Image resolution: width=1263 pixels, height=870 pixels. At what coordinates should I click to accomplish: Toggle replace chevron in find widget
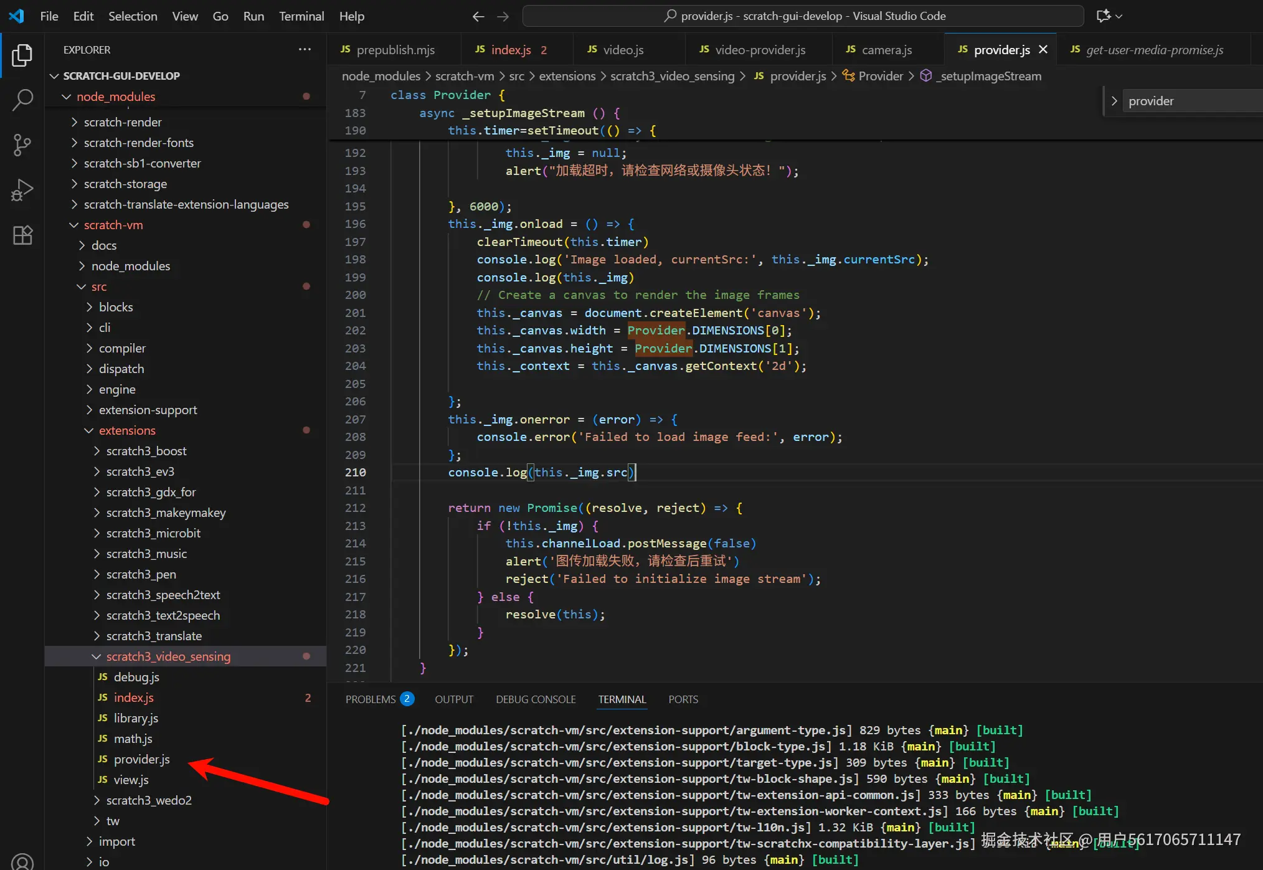[1114, 101]
